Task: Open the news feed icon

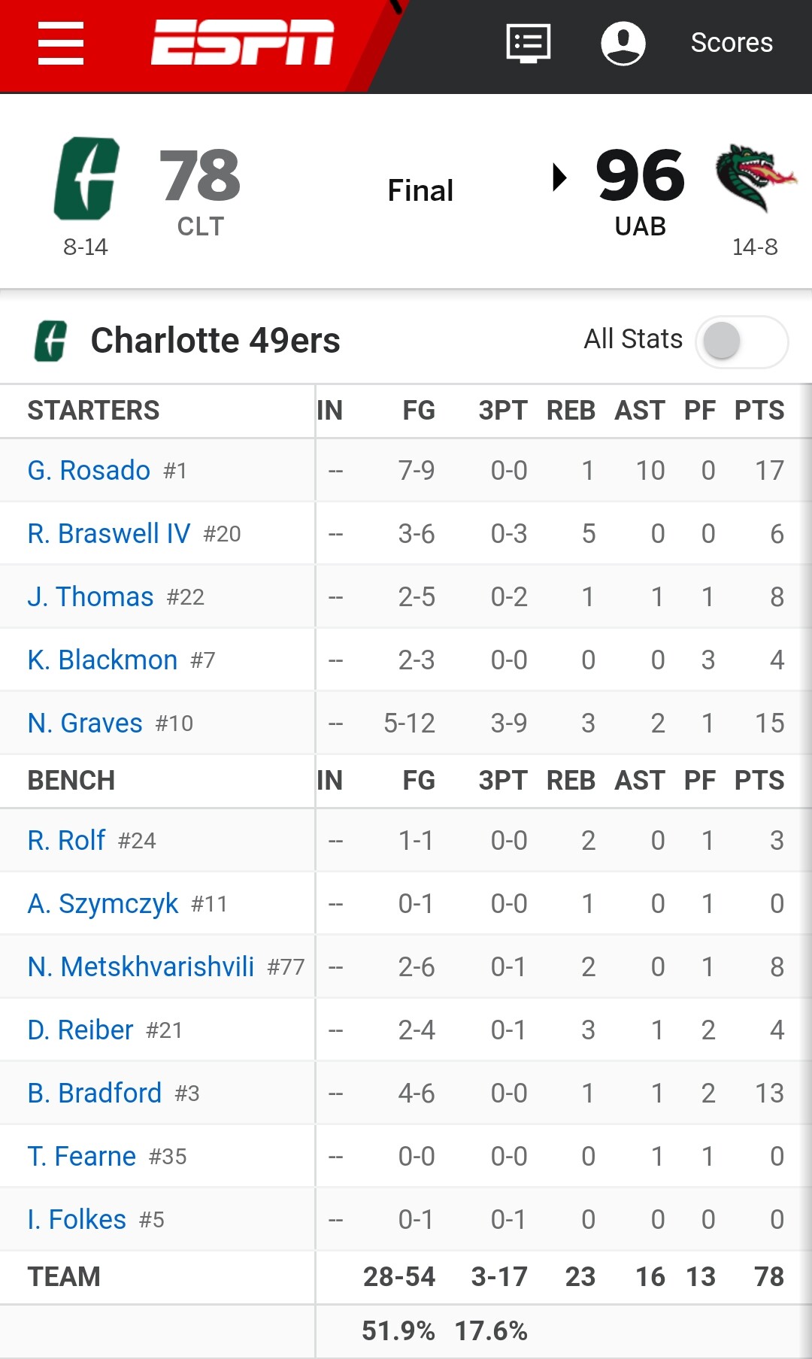Action: (x=529, y=43)
